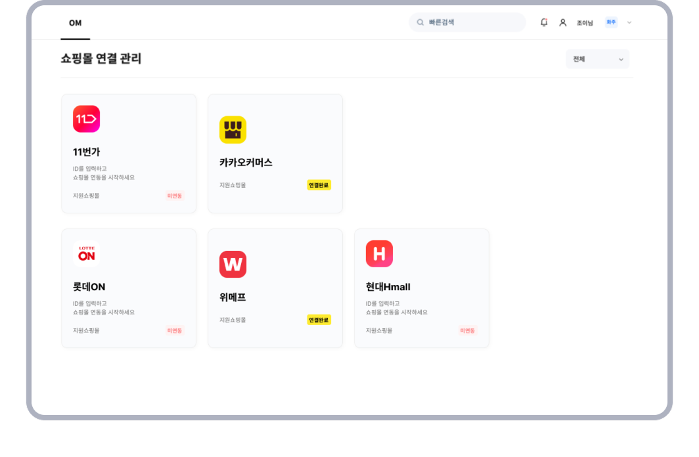Click the 화주 role badge
Viewport: 699px width, 457px height.
[611, 22]
